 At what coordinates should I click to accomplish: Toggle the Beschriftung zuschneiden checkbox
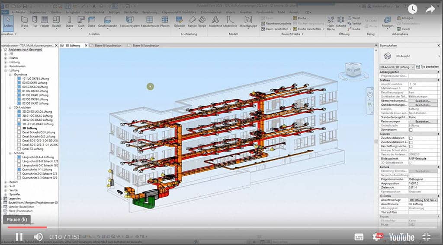(x=411, y=146)
